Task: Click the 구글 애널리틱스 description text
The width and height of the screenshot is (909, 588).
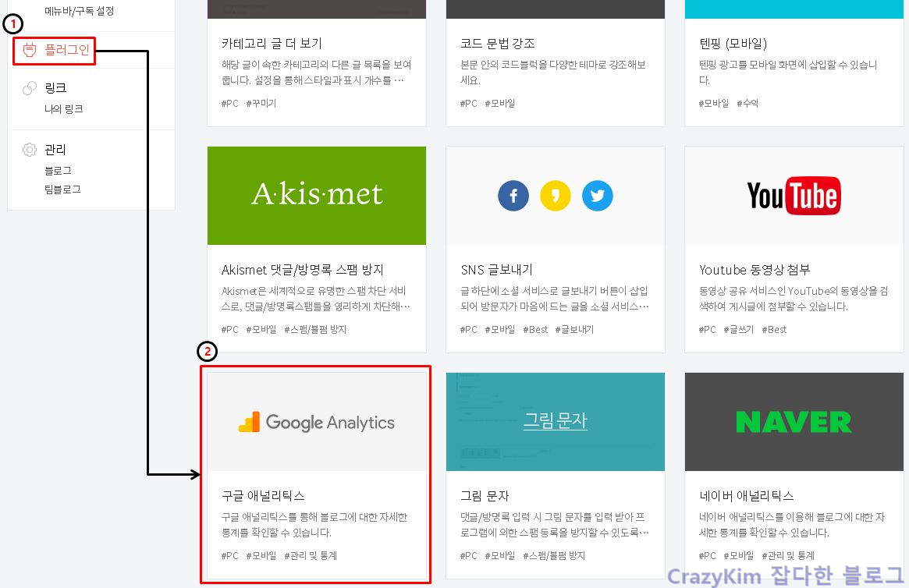Action: (314, 524)
